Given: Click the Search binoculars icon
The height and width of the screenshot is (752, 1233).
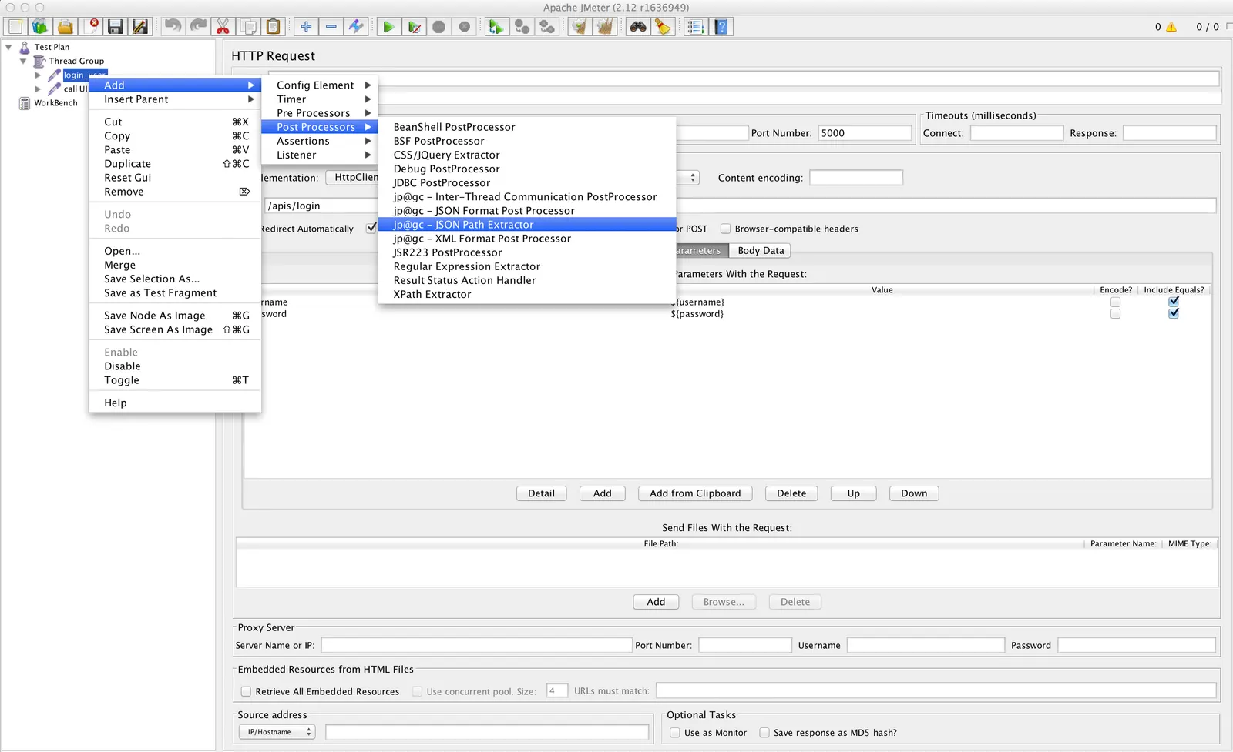Looking at the screenshot, I should [x=638, y=27].
